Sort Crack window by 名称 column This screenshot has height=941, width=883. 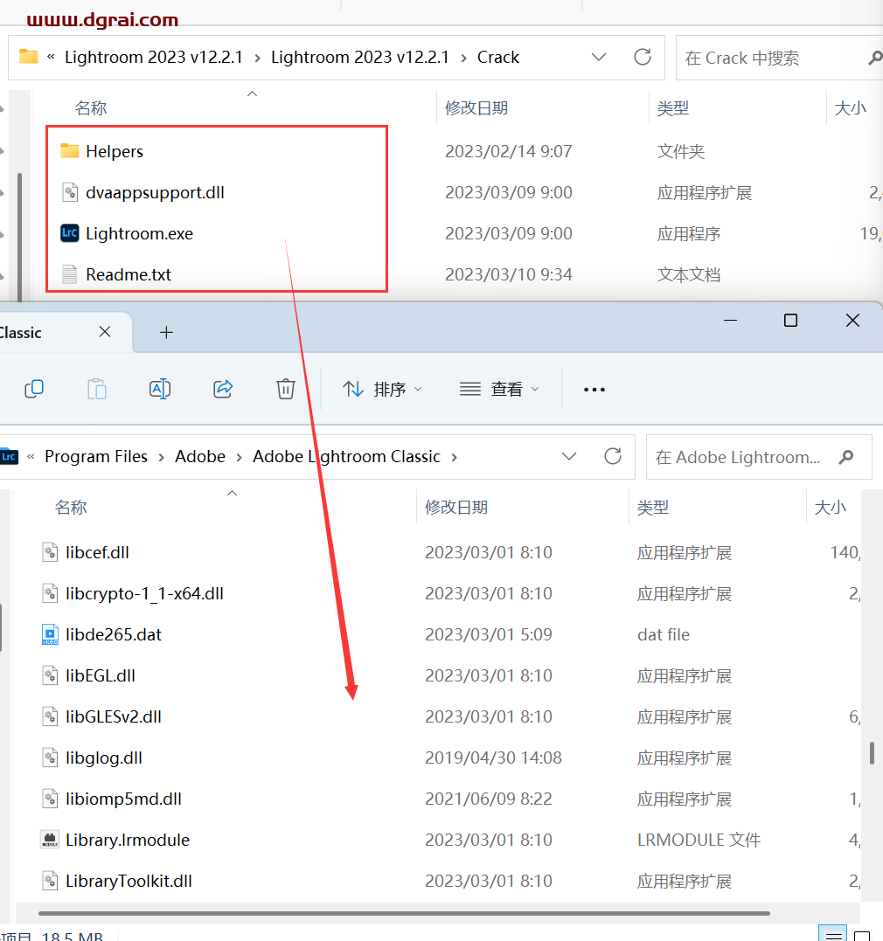91,108
